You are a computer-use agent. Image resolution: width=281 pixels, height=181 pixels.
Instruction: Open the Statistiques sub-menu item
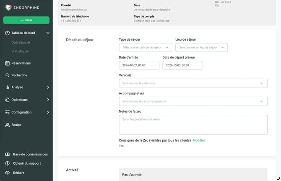pos(20,52)
